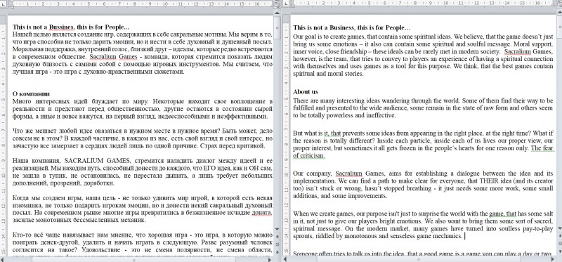The width and height of the screenshot is (562, 262).
Task: Click the scroll-up arrow in the left document
Action: (x=277, y=13)
